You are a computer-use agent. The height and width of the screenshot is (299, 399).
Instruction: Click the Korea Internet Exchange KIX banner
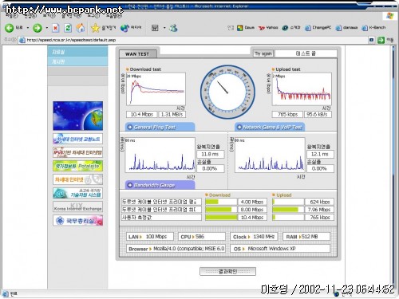77,207
